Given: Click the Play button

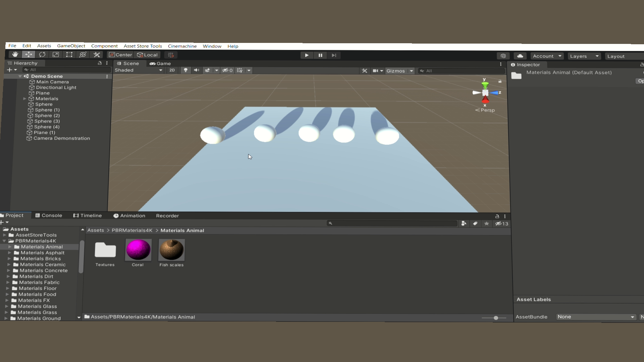Looking at the screenshot, I should coord(307,55).
